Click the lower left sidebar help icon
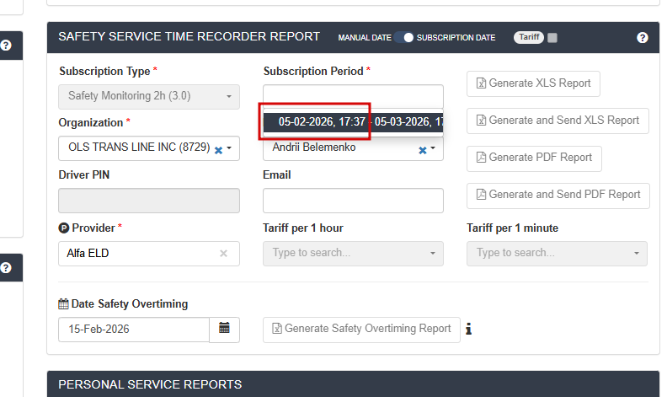 click(x=6, y=267)
